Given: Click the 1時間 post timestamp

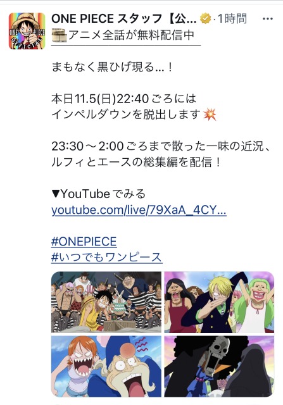Looking at the screenshot, I should click(232, 19).
